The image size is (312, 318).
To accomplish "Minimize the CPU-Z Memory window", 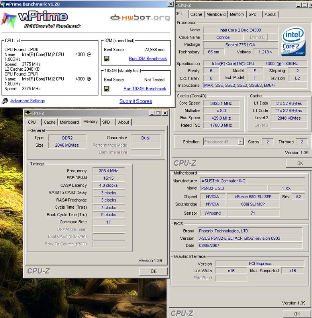I will pos(152,113).
